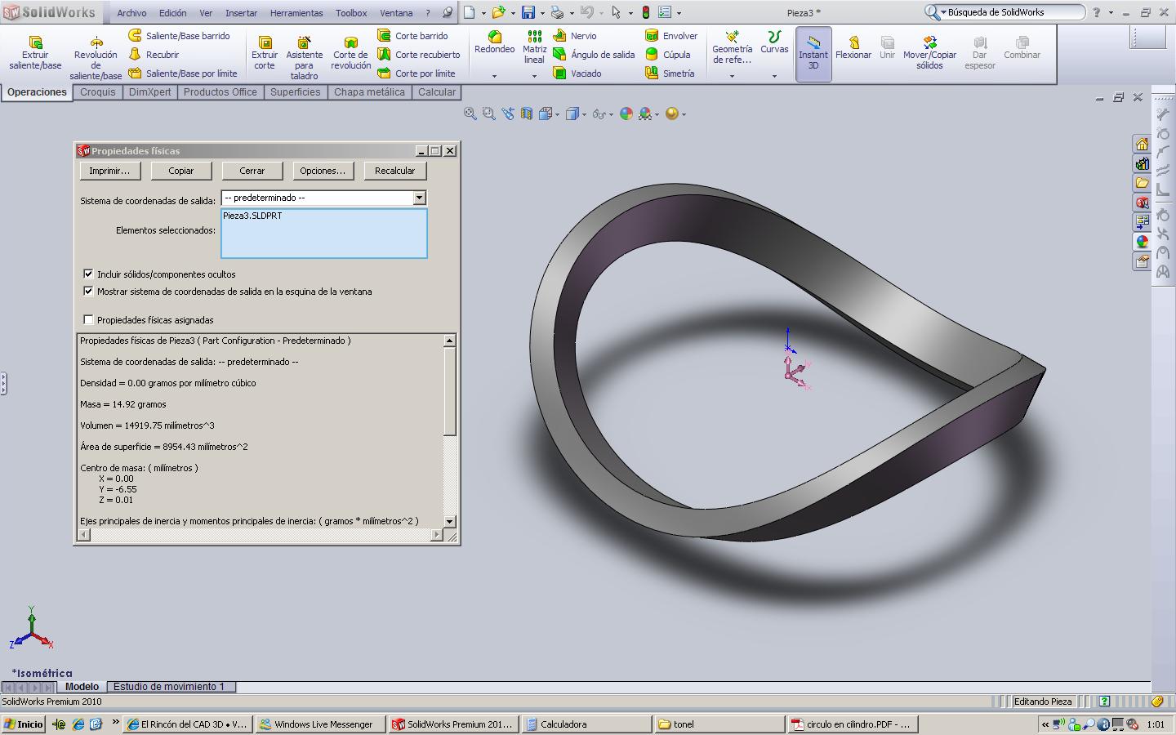Screen dimensions: 1176x735
Task: Open the view orientation dropdown arrow
Action: [x=557, y=114]
